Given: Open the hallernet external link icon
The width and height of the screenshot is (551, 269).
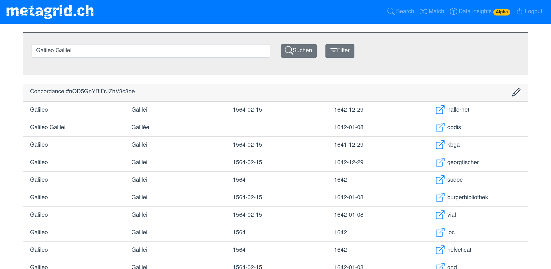Looking at the screenshot, I should [x=440, y=110].
